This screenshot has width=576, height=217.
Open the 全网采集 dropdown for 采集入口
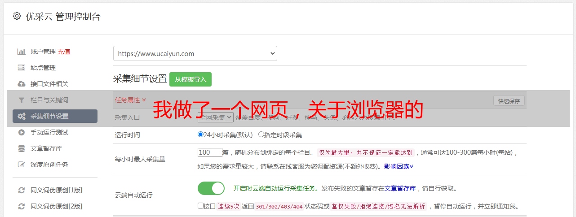coord(215,117)
